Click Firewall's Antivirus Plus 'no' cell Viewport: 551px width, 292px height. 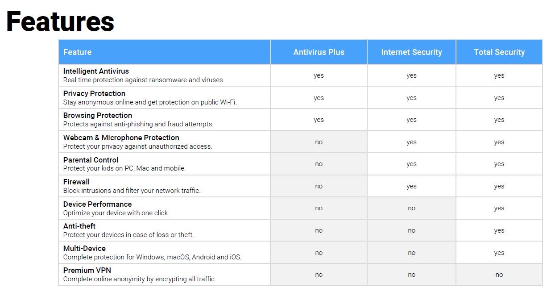click(x=319, y=186)
